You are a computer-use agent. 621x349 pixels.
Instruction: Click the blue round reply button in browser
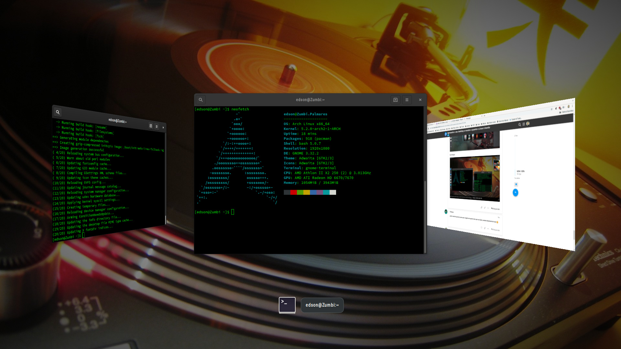pyautogui.click(x=516, y=193)
